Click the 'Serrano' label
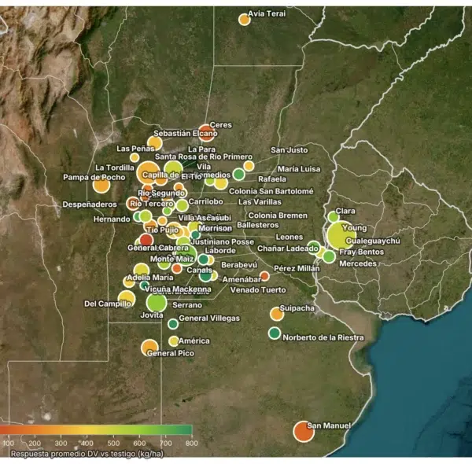 click(187, 305)
